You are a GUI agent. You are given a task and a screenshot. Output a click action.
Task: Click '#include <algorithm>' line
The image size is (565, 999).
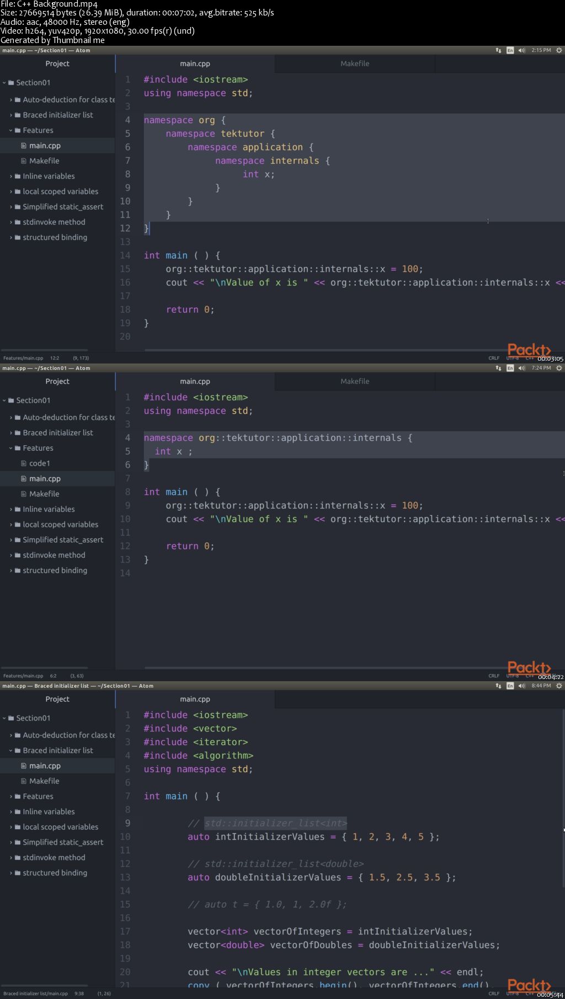198,756
